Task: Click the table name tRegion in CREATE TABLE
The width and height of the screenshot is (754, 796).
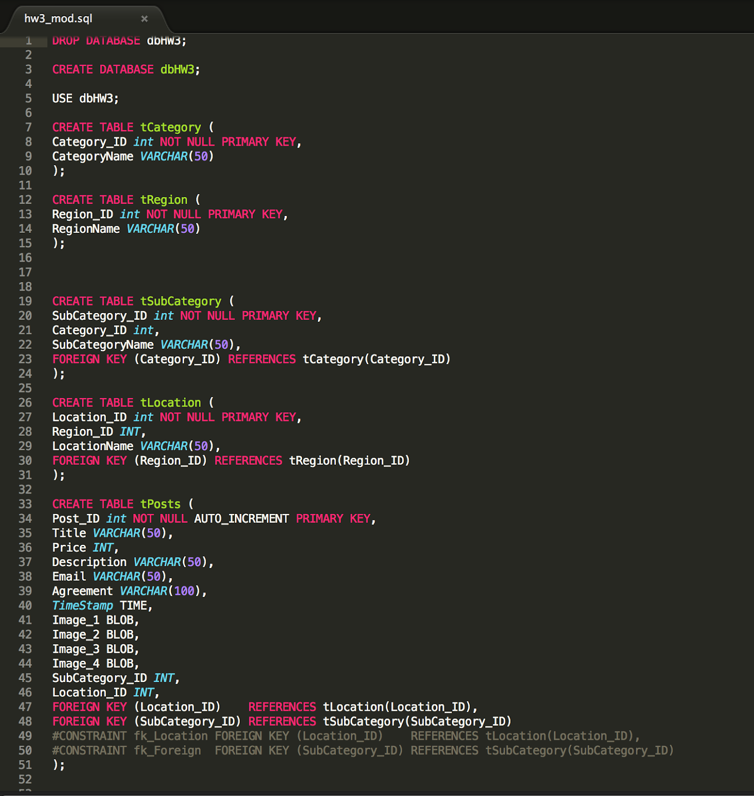Action: coord(164,200)
